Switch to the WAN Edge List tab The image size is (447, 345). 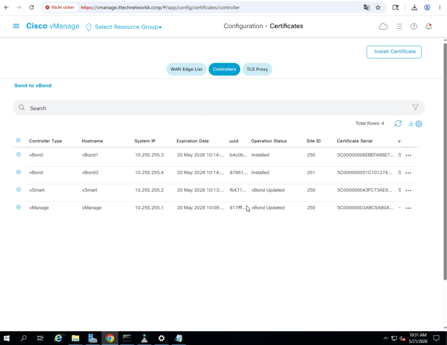click(x=186, y=69)
